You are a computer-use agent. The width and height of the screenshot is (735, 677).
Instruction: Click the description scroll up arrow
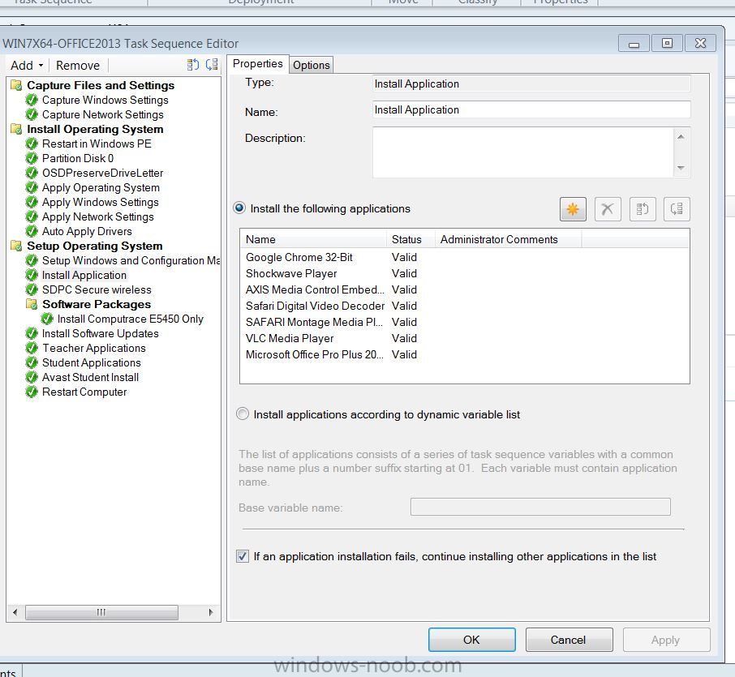(681, 137)
